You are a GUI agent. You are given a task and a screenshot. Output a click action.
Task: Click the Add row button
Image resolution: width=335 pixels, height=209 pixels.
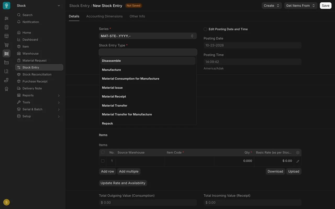[x=108, y=171]
